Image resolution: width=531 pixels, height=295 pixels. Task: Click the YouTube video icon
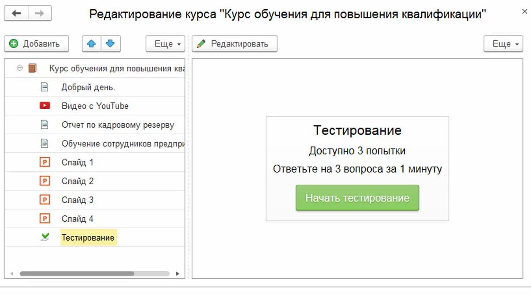(x=44, y=106)
